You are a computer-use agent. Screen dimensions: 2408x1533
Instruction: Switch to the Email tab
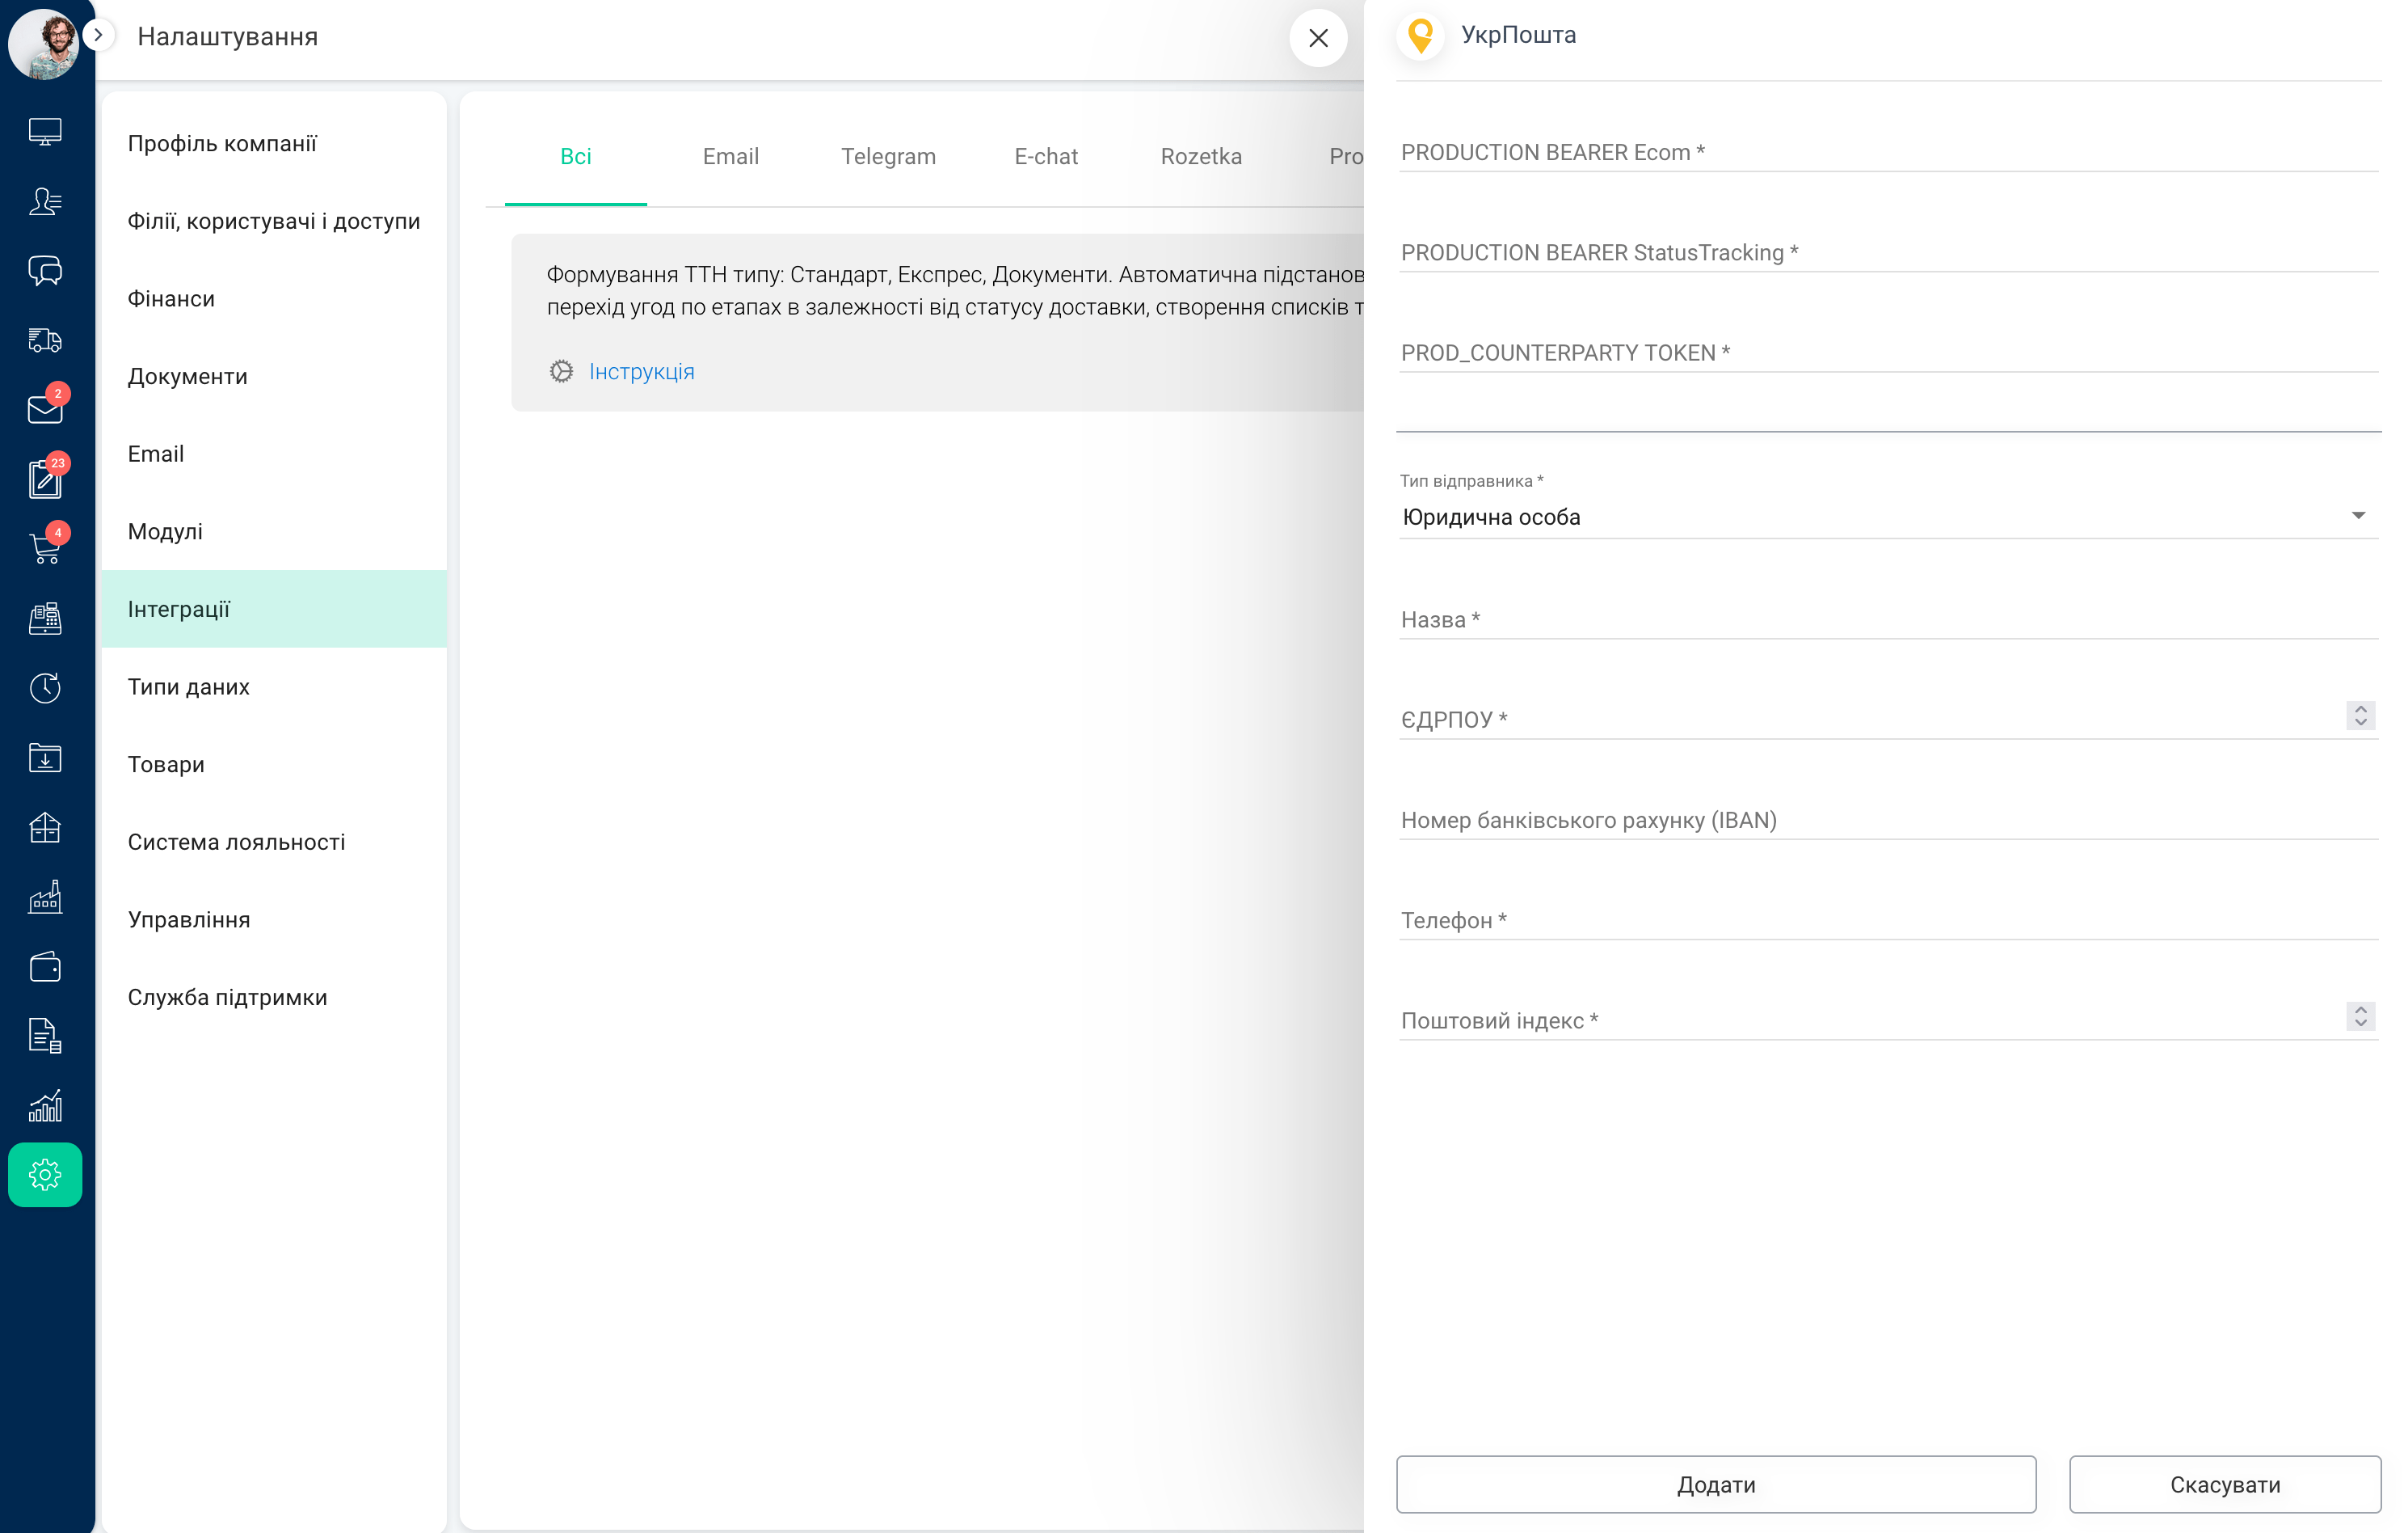(730, 156)
